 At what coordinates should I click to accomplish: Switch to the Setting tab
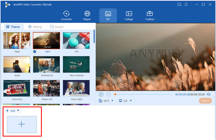point(35,27)
